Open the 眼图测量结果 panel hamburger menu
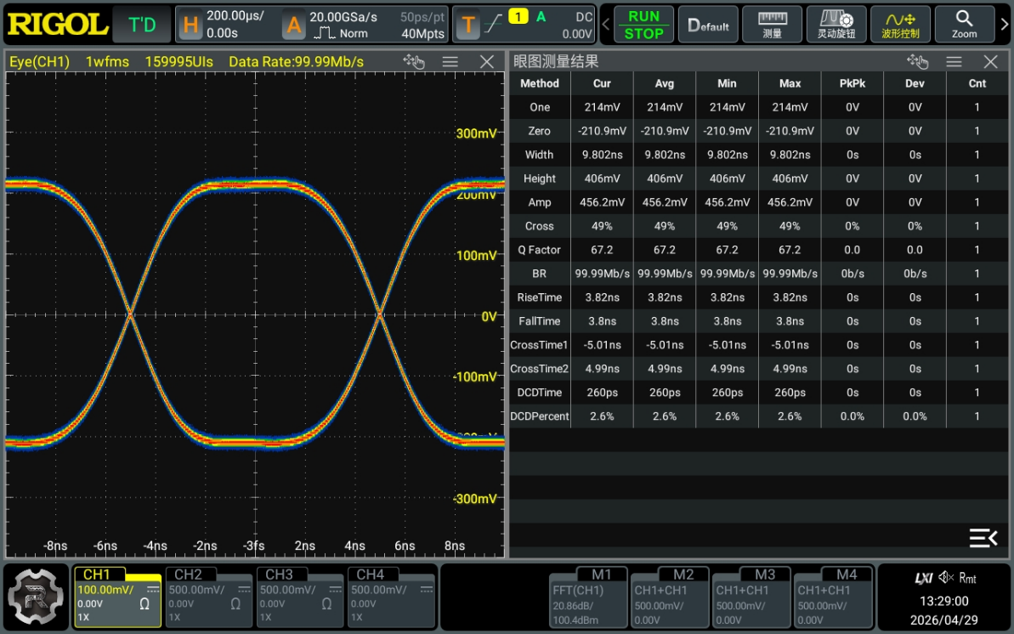The width and height of the screenshot is (1014, 634). tap(954, 61)
